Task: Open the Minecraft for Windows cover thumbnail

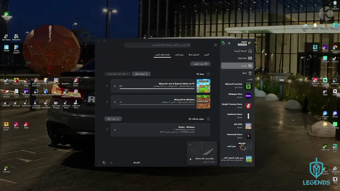Action: tap(203, 102)
